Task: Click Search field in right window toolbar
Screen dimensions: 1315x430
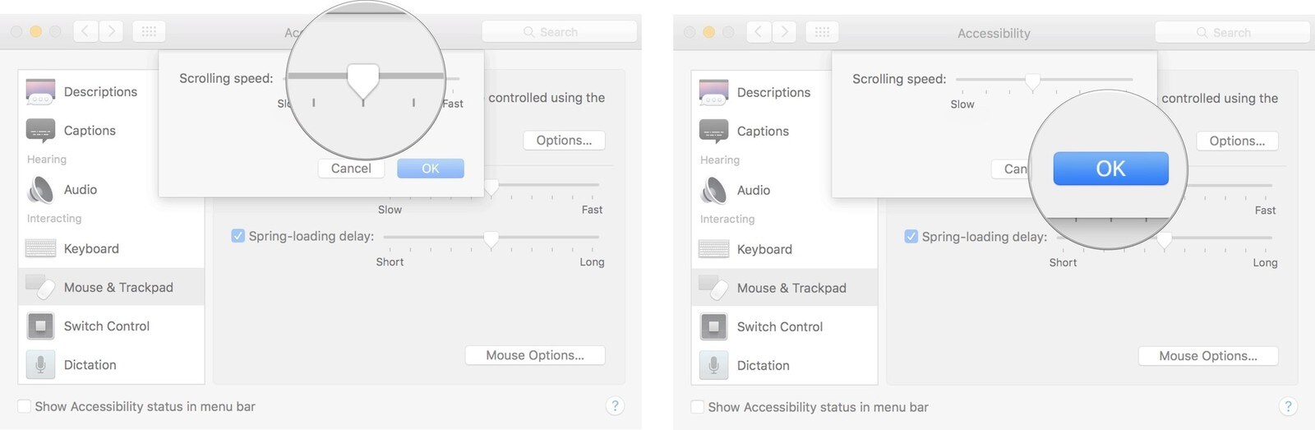Action: click(x=1232, y=32)
